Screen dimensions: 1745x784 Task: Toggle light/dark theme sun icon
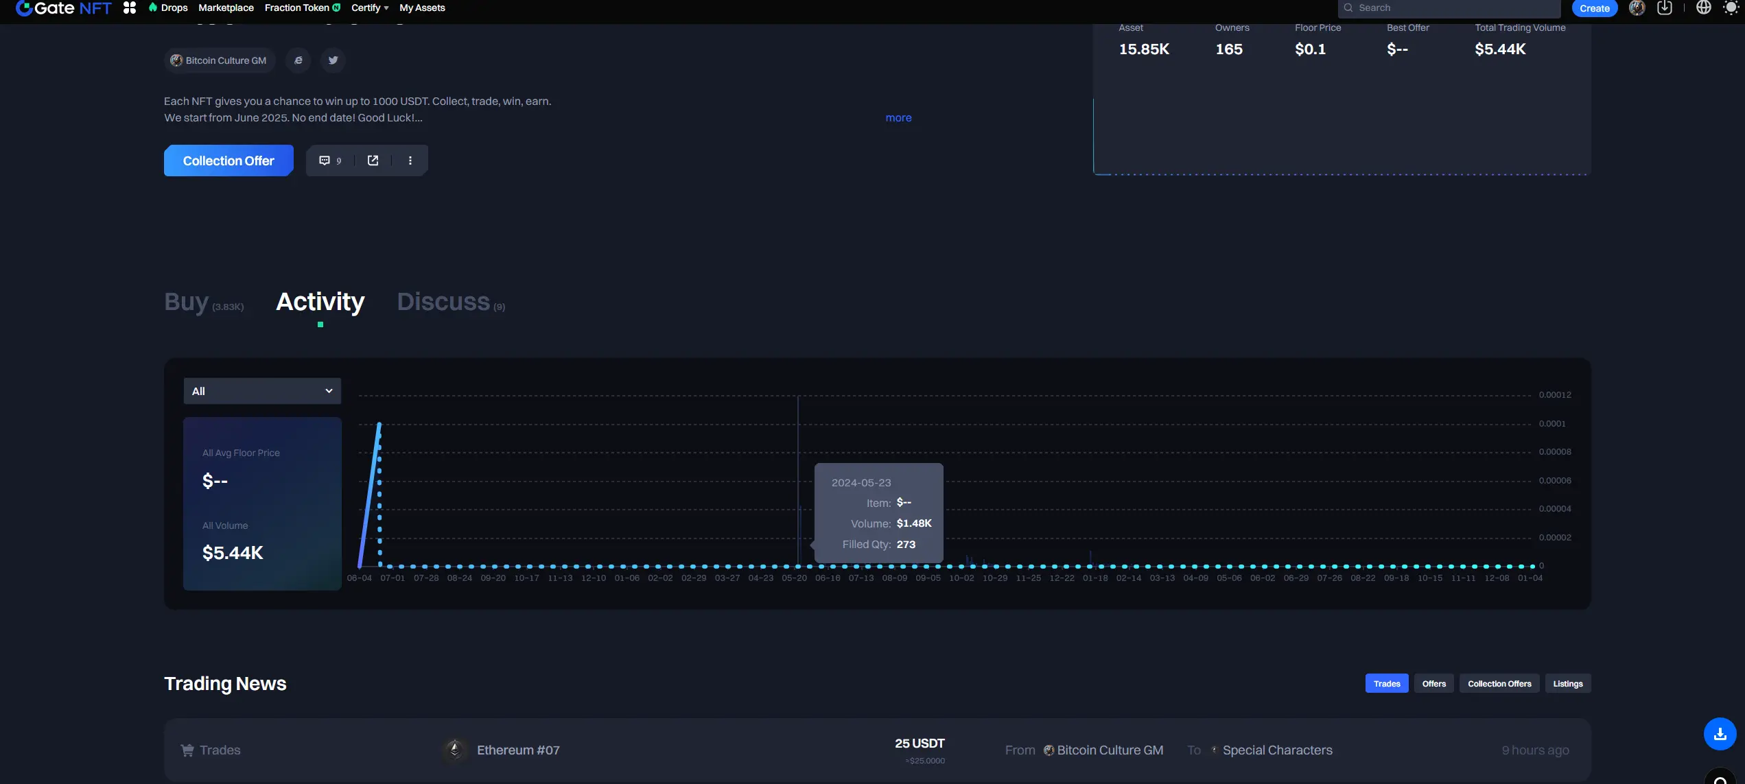tap(1731, 8)
